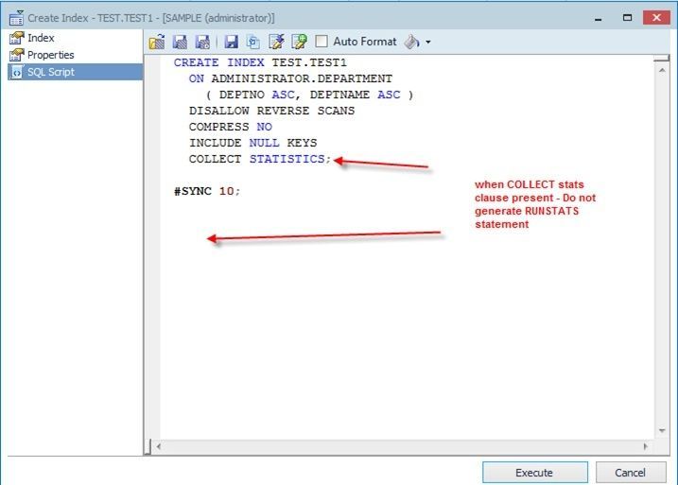Click the horizontal scrollbar left arrow
Image resolution: width=678 pixels, height=485 pixels.
point(159,446)
